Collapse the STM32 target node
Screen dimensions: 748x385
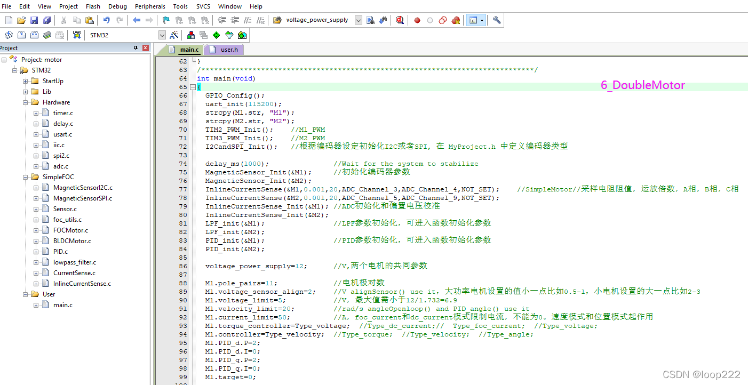tap(15, 70)
